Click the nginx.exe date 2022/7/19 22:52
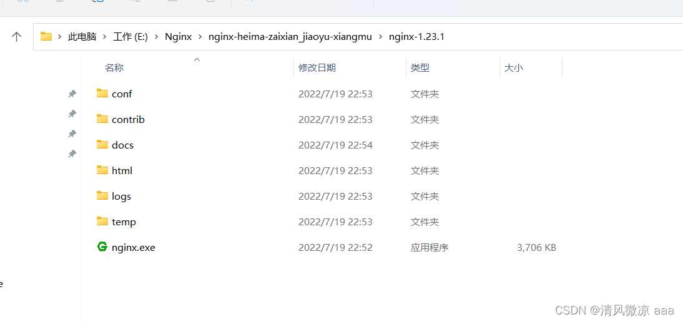Screen dimensions: 683x322 pos(335,248)
